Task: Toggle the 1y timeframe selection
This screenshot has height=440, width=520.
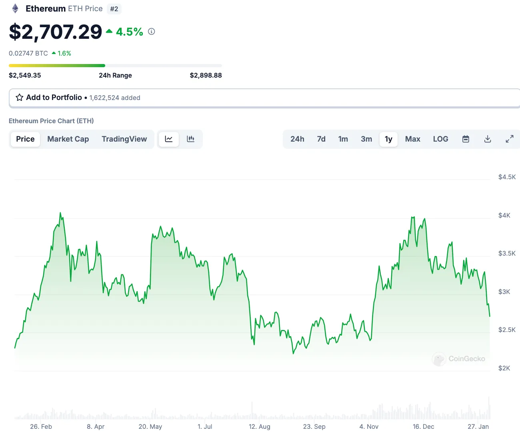Action: point(388,139)
